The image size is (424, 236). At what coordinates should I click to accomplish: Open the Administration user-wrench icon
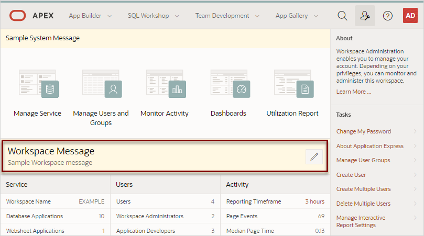pyautogui.click(x=365, y=16)
